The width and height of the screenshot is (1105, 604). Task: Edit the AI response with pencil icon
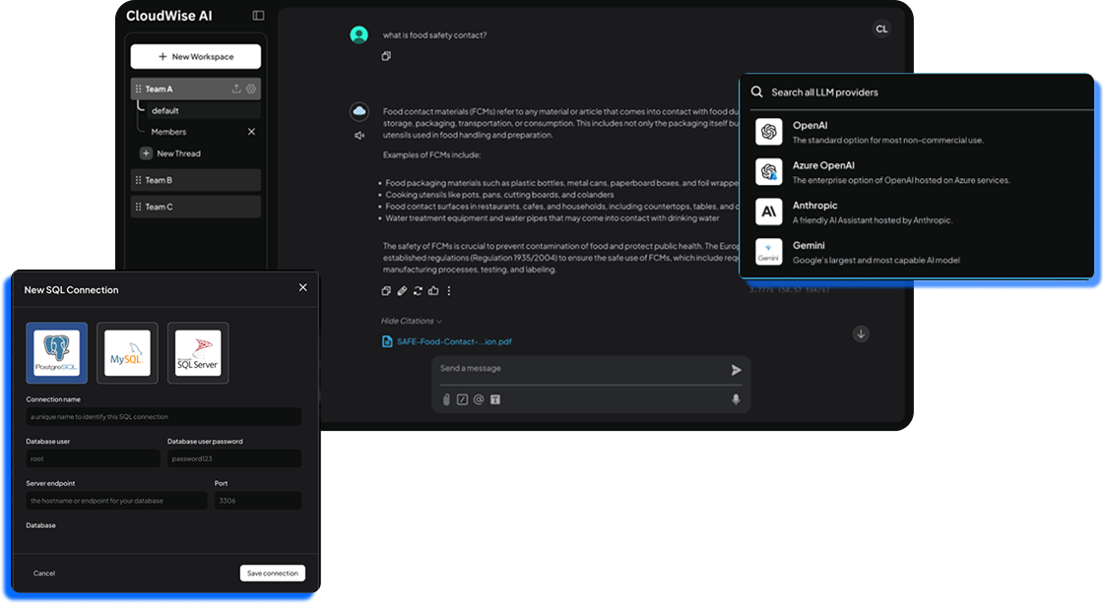pyautogui.click(x=402, y=291)
